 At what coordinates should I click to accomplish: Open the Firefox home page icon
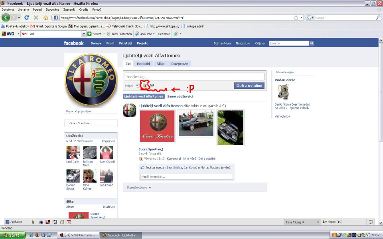tap(45, 18)
